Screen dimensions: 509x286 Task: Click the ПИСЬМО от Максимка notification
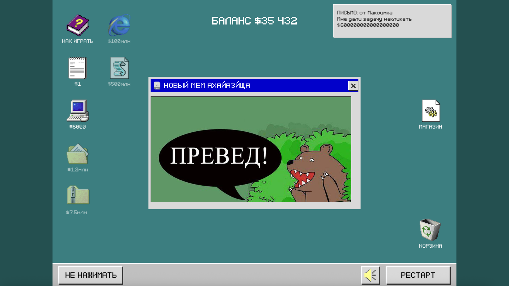point(392,21)
